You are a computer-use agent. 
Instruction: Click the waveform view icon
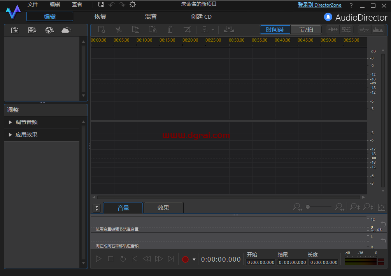(x=364, y=30)
